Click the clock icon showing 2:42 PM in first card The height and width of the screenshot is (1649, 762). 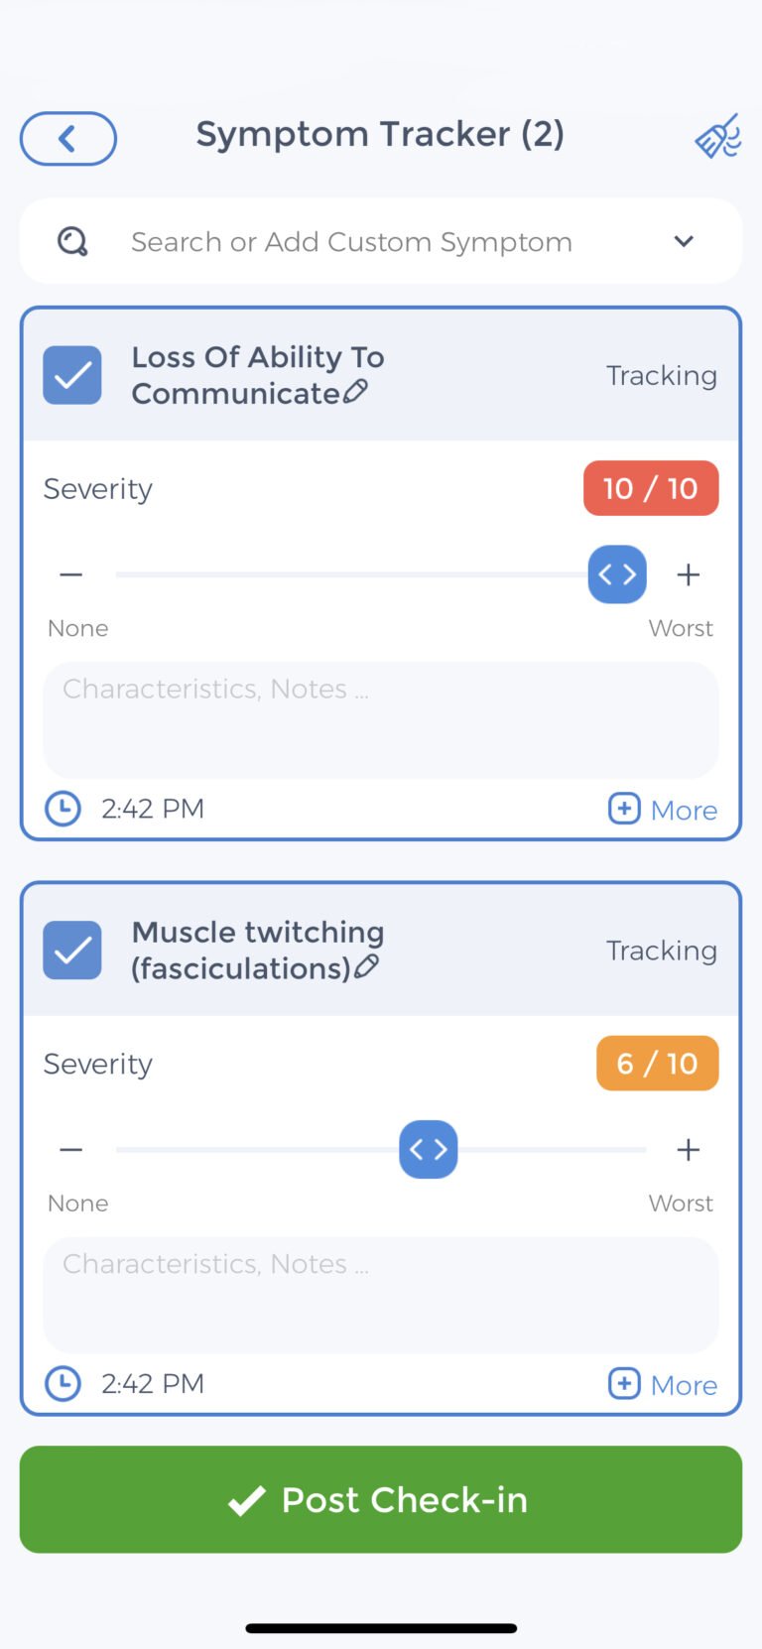[62, 809]
